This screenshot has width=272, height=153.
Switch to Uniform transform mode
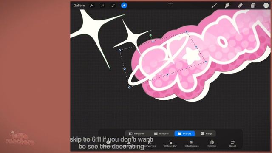coord(161,133)
